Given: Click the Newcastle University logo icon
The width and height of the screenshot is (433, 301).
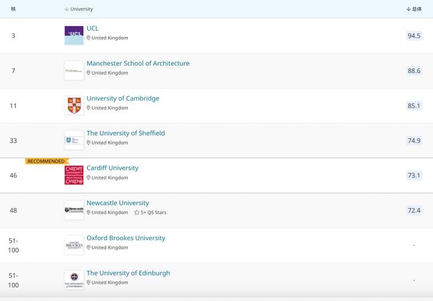Looking at the screenshot, I should [74, 210].
